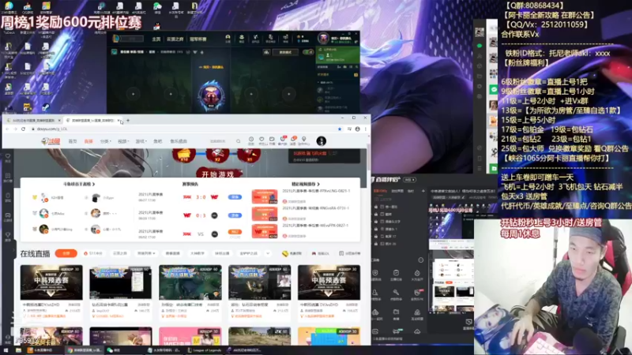Bookmark this page with the star icon

[x=340, y=129]
